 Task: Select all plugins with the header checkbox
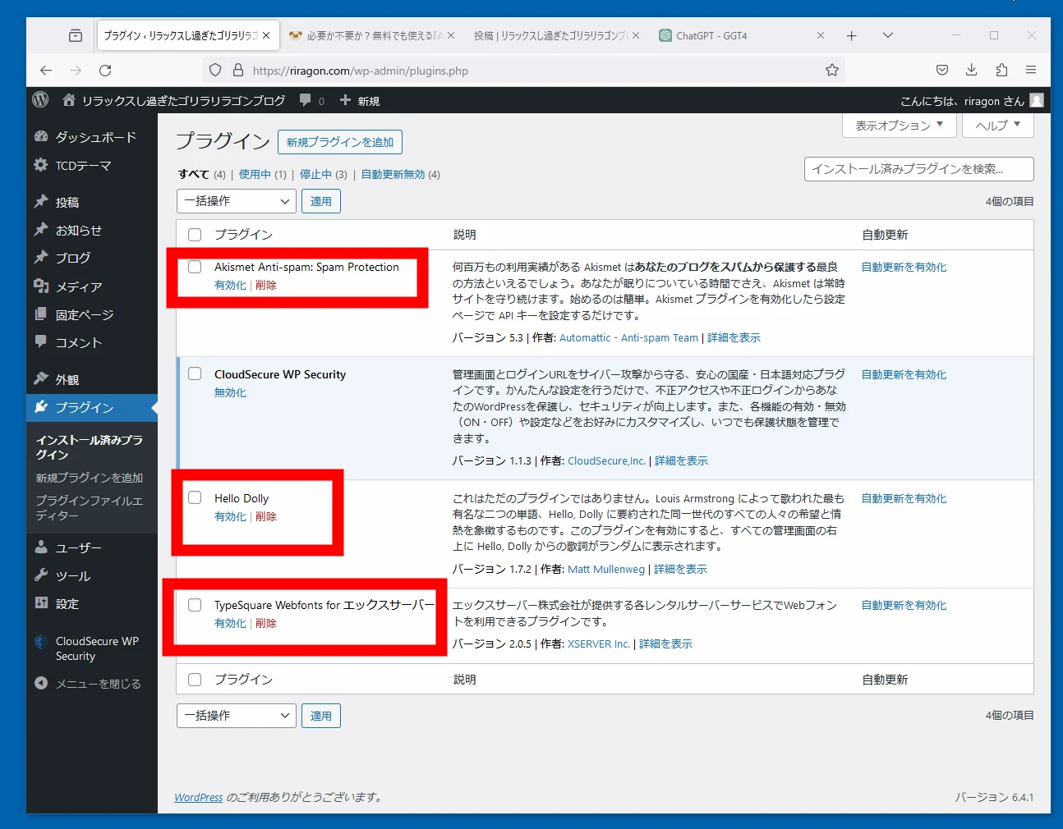(x=195, y=235)
